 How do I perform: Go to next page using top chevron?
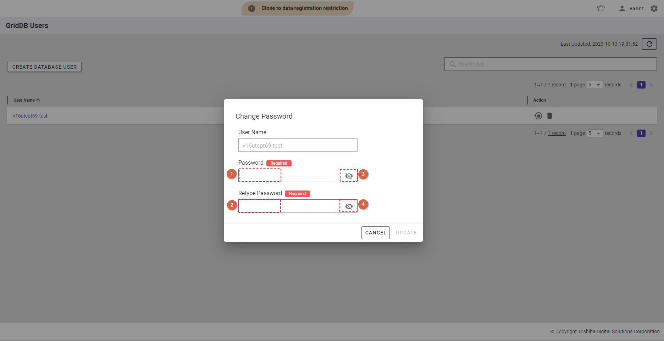pyautogui.click(x=651, y=85)
